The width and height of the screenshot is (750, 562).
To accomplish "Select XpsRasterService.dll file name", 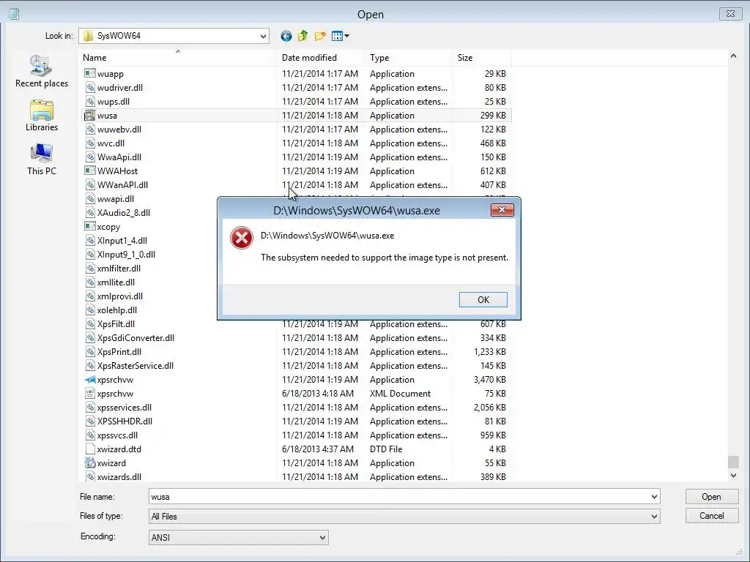I will (x=135, y=366).
